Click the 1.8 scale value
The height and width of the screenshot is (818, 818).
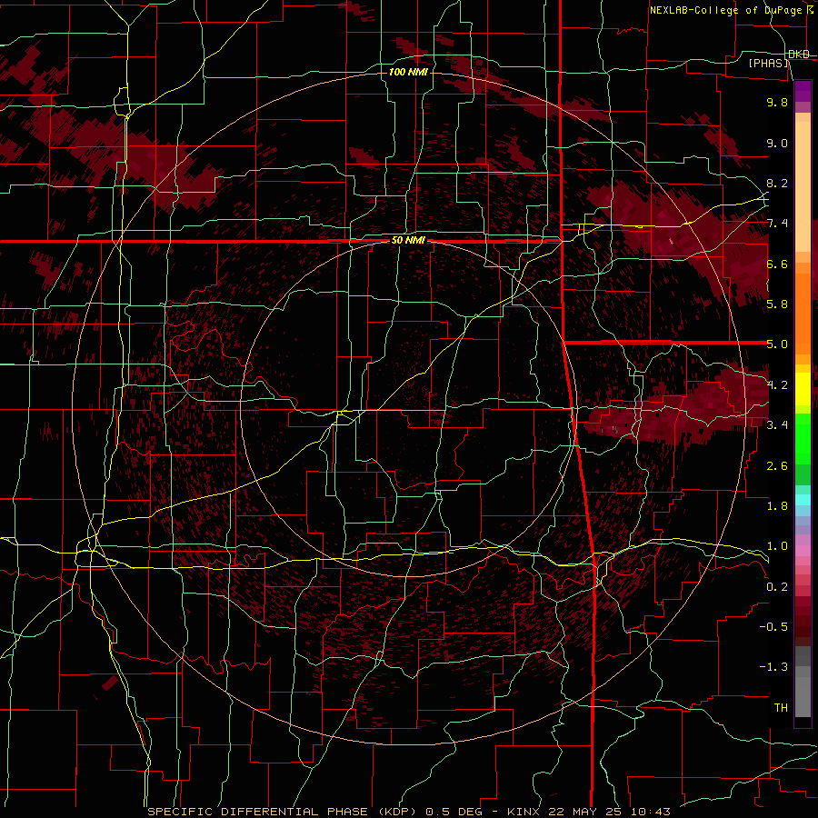pos(777,506)
